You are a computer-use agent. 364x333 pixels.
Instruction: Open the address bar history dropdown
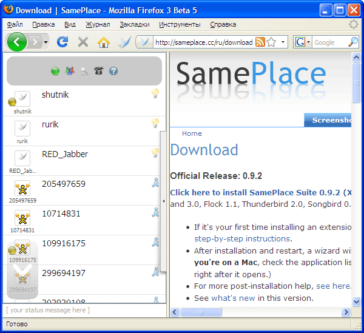coord(283,42)
